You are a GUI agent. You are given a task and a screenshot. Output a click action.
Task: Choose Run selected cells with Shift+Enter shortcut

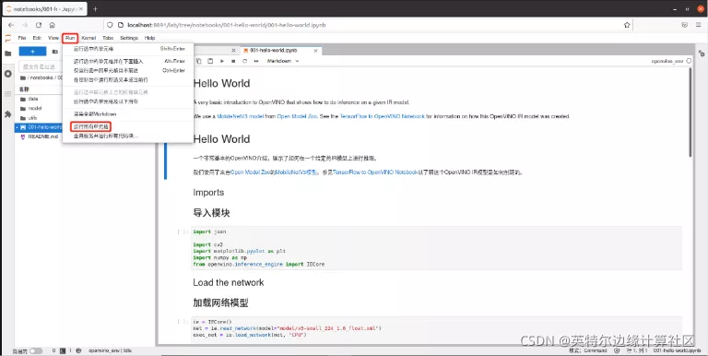[128, 49]
